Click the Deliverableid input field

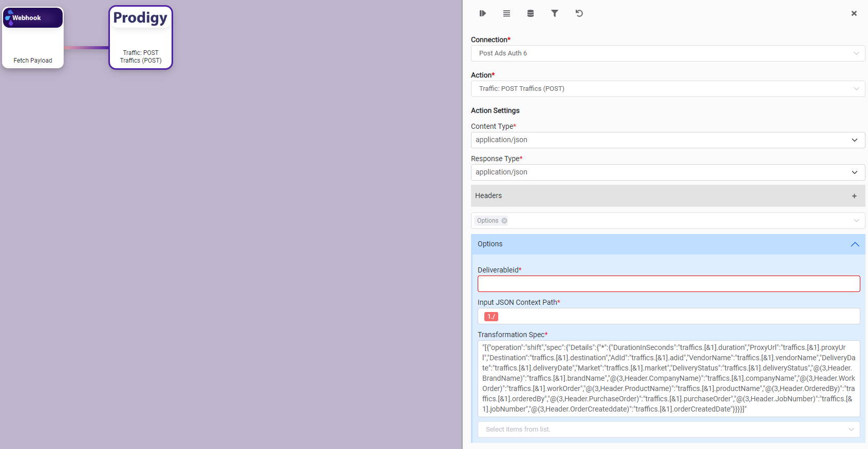668,284
